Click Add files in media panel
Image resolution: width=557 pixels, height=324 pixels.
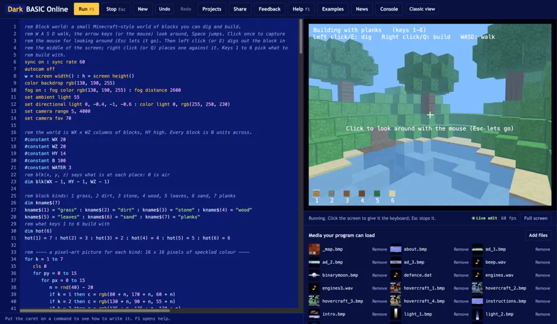coord(538,235)
